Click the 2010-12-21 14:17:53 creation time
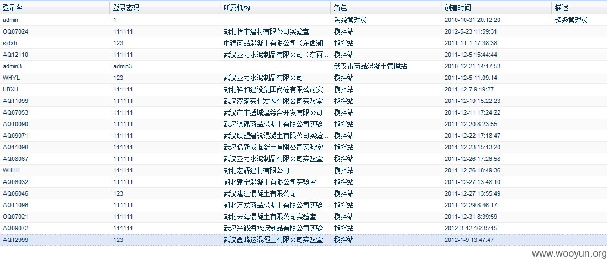The width and height of the screenshot is (607, 259). [x=472, y=66]
